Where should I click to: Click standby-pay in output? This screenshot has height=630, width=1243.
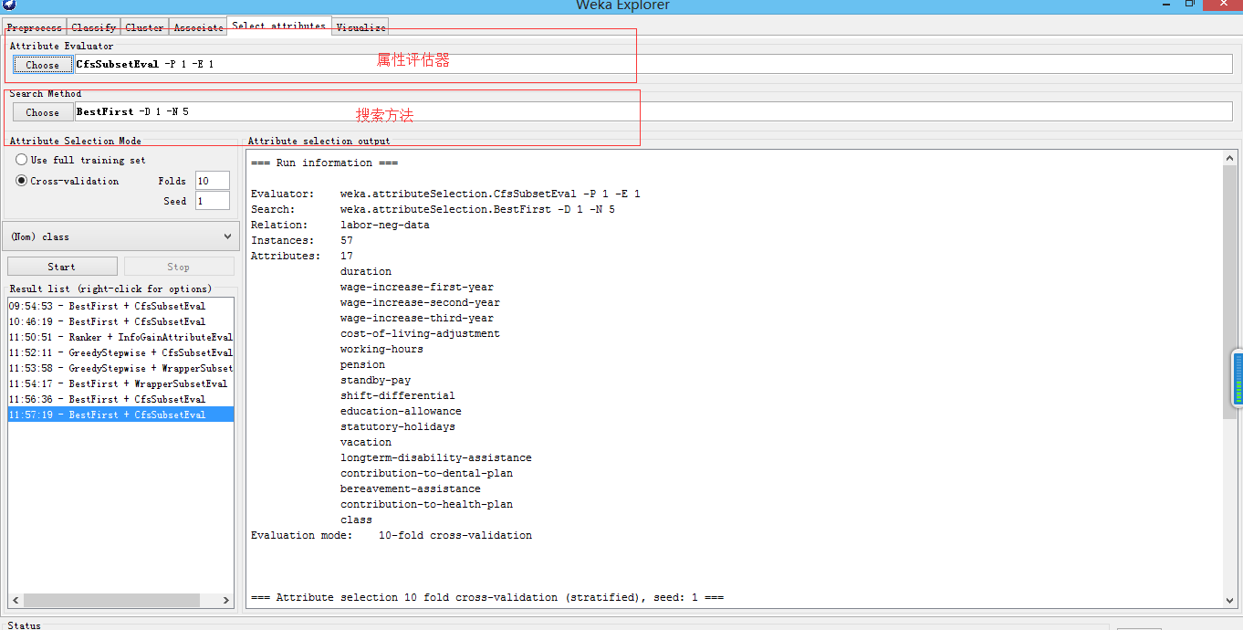pyautogui.click(x=375, y=380)
